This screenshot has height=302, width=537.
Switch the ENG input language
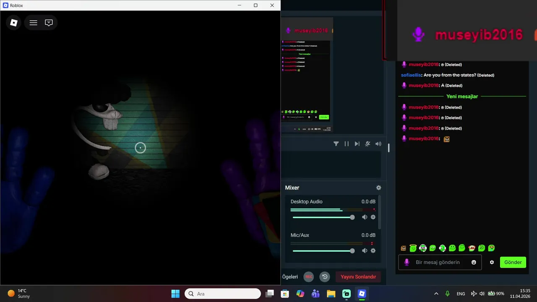tap(461, 294)
